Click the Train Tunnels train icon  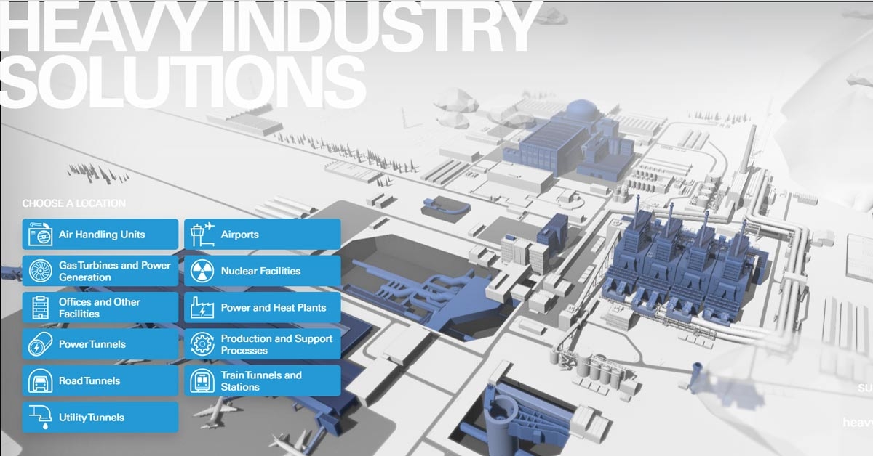pos(202,380)
